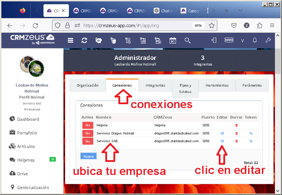This screenshot has width=282, height=195.
Task: Toggle Activa 'No' for Servicios Dragon Hotmail
Action: coord(87,133)
